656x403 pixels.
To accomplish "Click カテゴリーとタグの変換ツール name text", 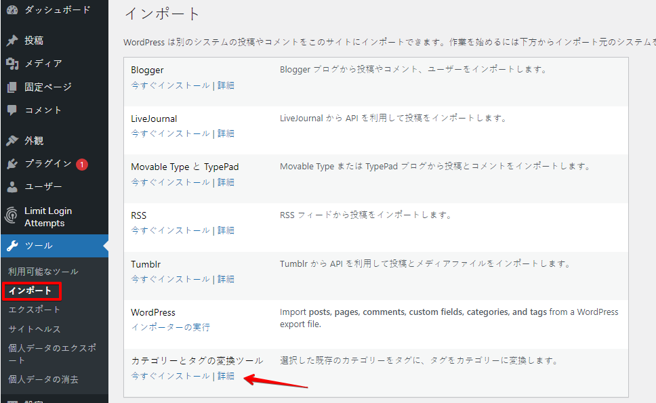I will [197, 361].
